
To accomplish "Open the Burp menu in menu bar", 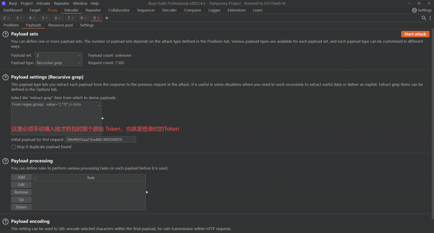I will pyautogui.click(x=13, y=3).
